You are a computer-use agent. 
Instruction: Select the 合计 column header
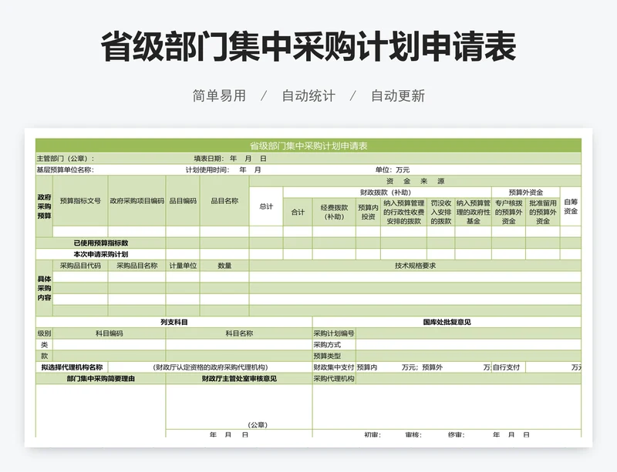(298, 213)
